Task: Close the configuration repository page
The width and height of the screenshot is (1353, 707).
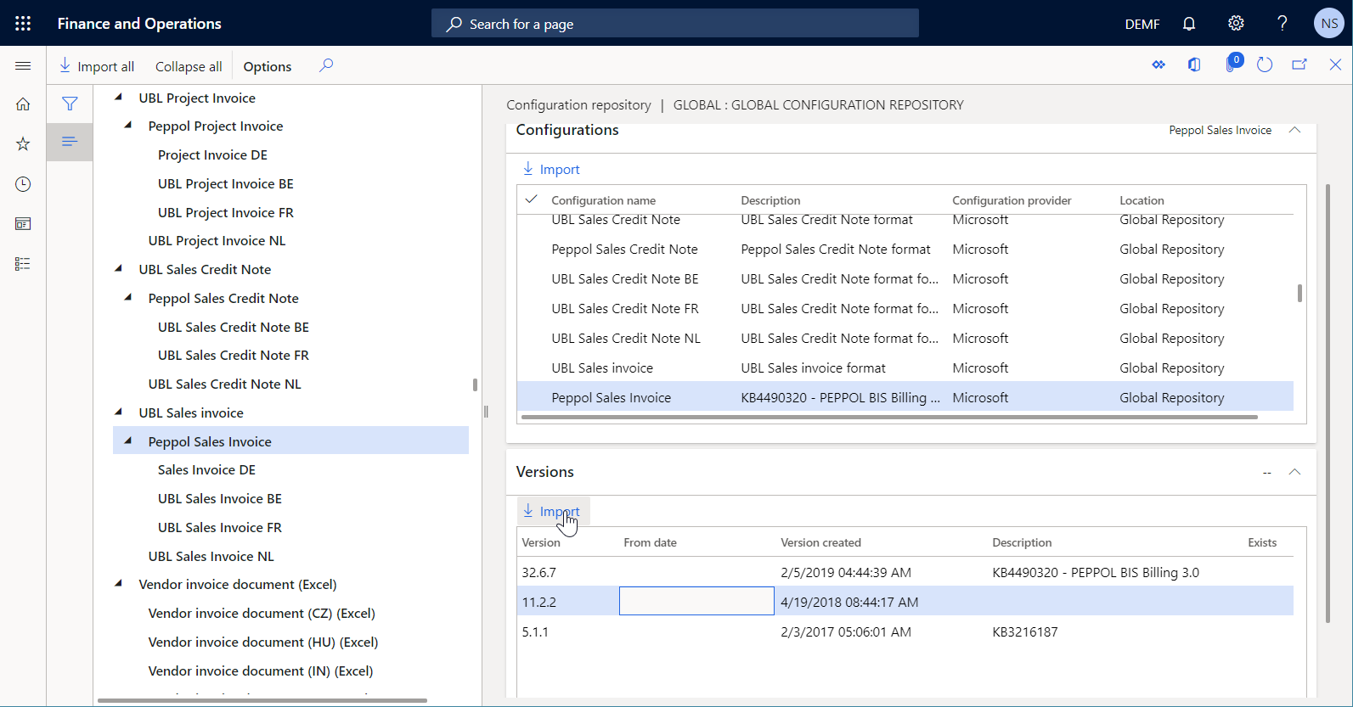Action: (1335, 65)
